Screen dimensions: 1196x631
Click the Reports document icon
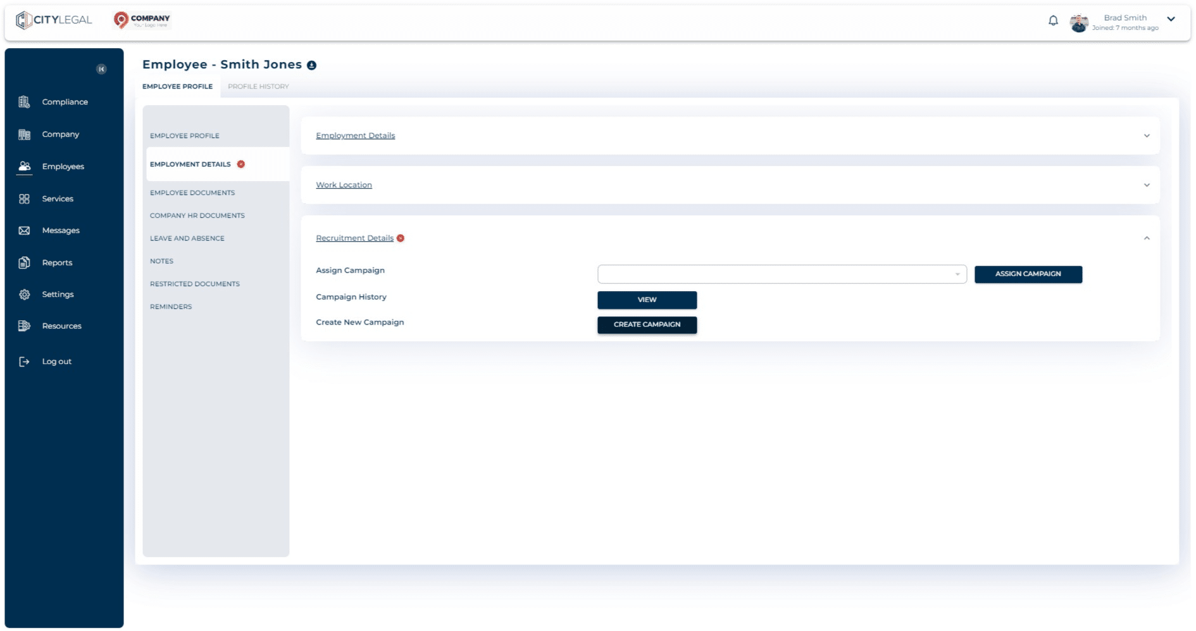(24, 263)
